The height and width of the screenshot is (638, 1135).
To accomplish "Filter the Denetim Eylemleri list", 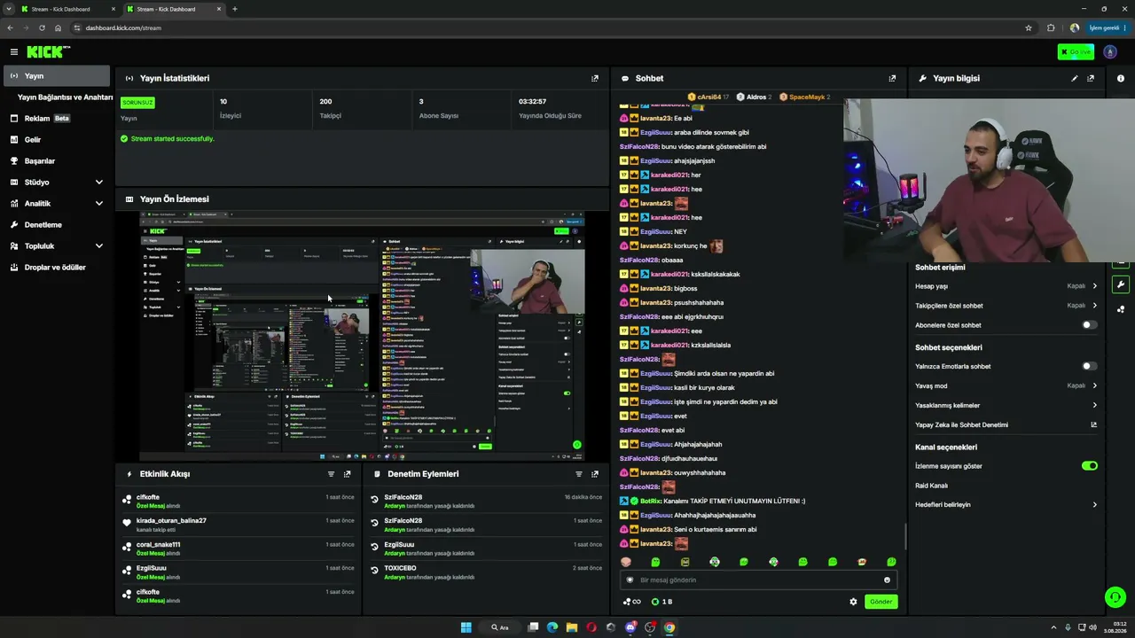I will coord(579,474).
